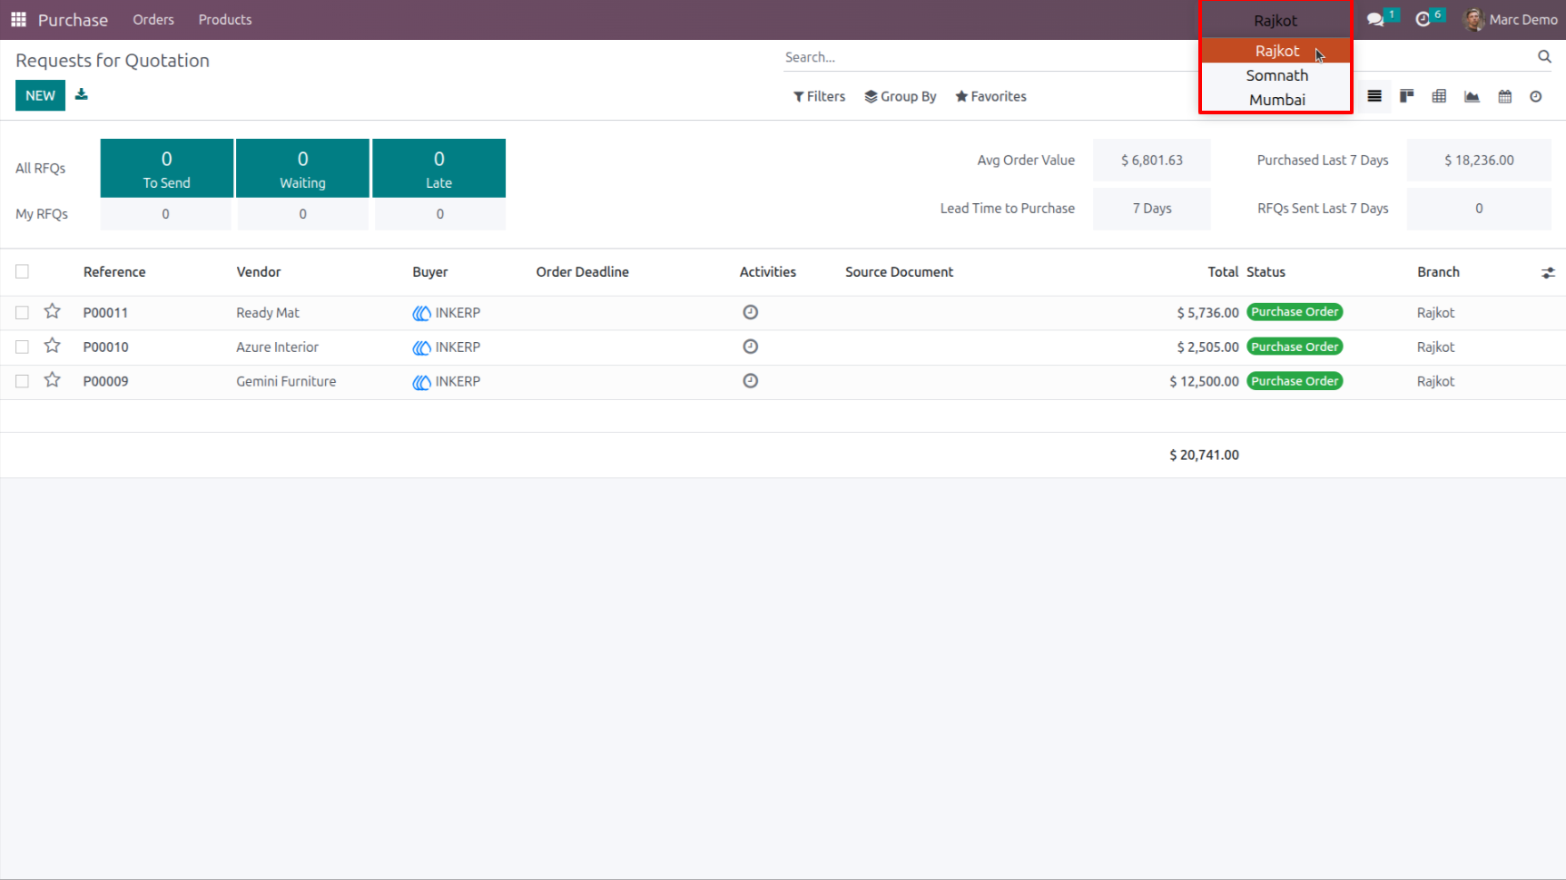Image resolution: width=1566 pixels, height=880 pixels.
Task: Open activity clock for P00011
Action: point(751,312)
